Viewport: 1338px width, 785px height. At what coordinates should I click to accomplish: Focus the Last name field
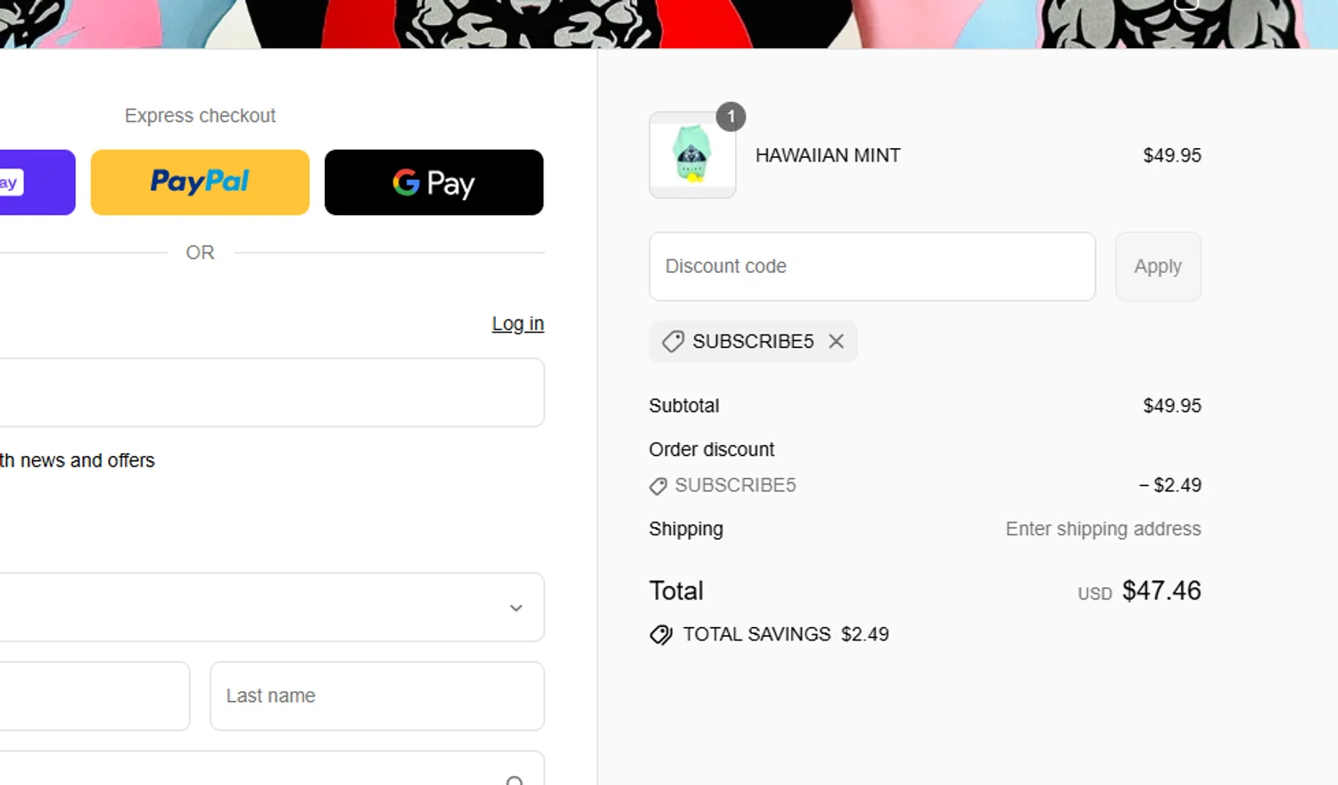[x=377, y=696]
